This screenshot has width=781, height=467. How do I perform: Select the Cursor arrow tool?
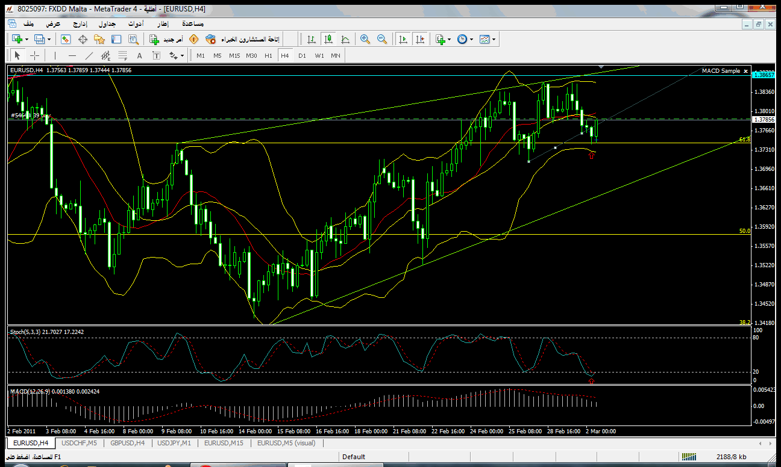point(17,55)
